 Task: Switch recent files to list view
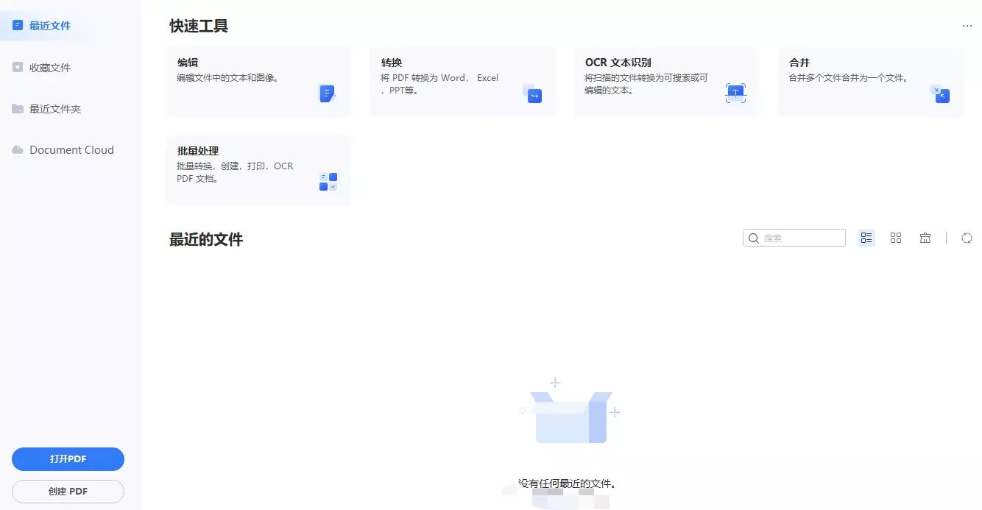coord(866,237)
